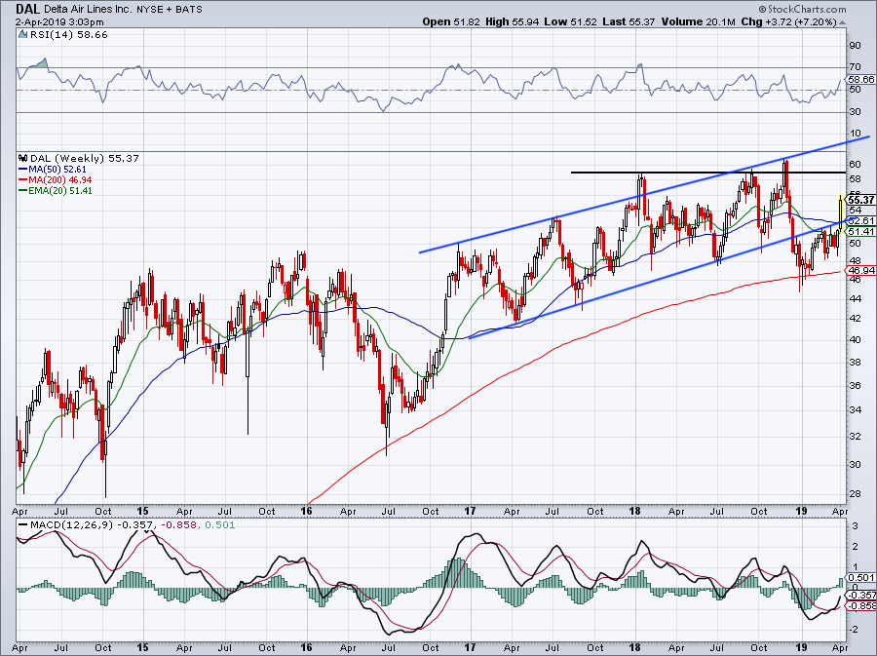Screen dimensions: 877x656
Task: Click the 58 price level on axis
Action: (856, 179)
